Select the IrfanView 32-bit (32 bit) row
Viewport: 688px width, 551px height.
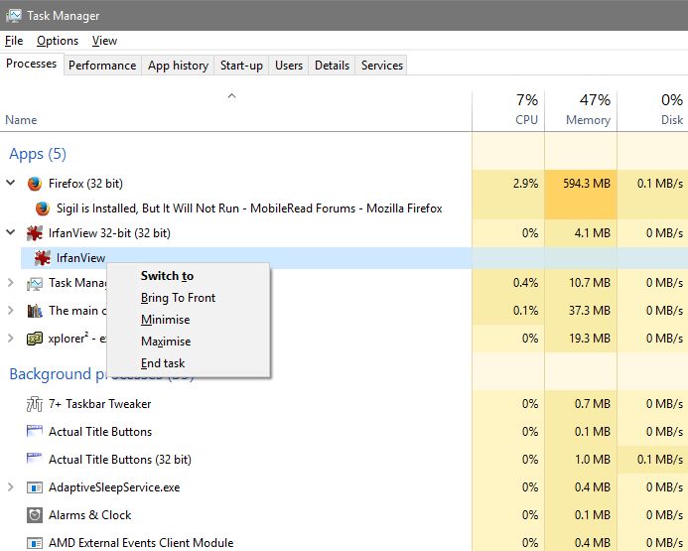(344, 233)
